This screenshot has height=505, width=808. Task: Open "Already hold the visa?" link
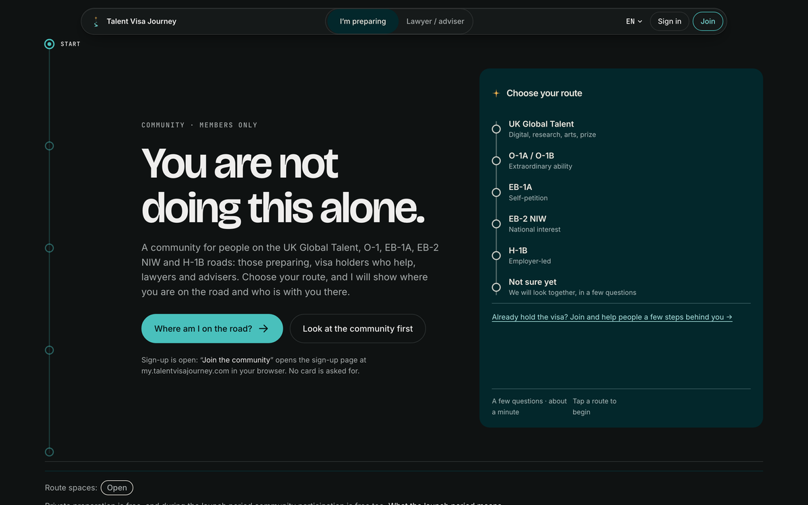612,317
